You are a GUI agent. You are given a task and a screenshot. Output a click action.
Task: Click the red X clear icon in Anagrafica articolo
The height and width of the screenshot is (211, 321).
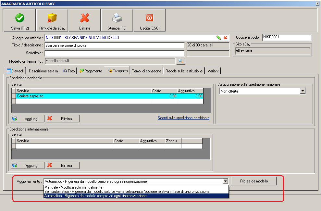pyautogui.click(x=225, y=38)
